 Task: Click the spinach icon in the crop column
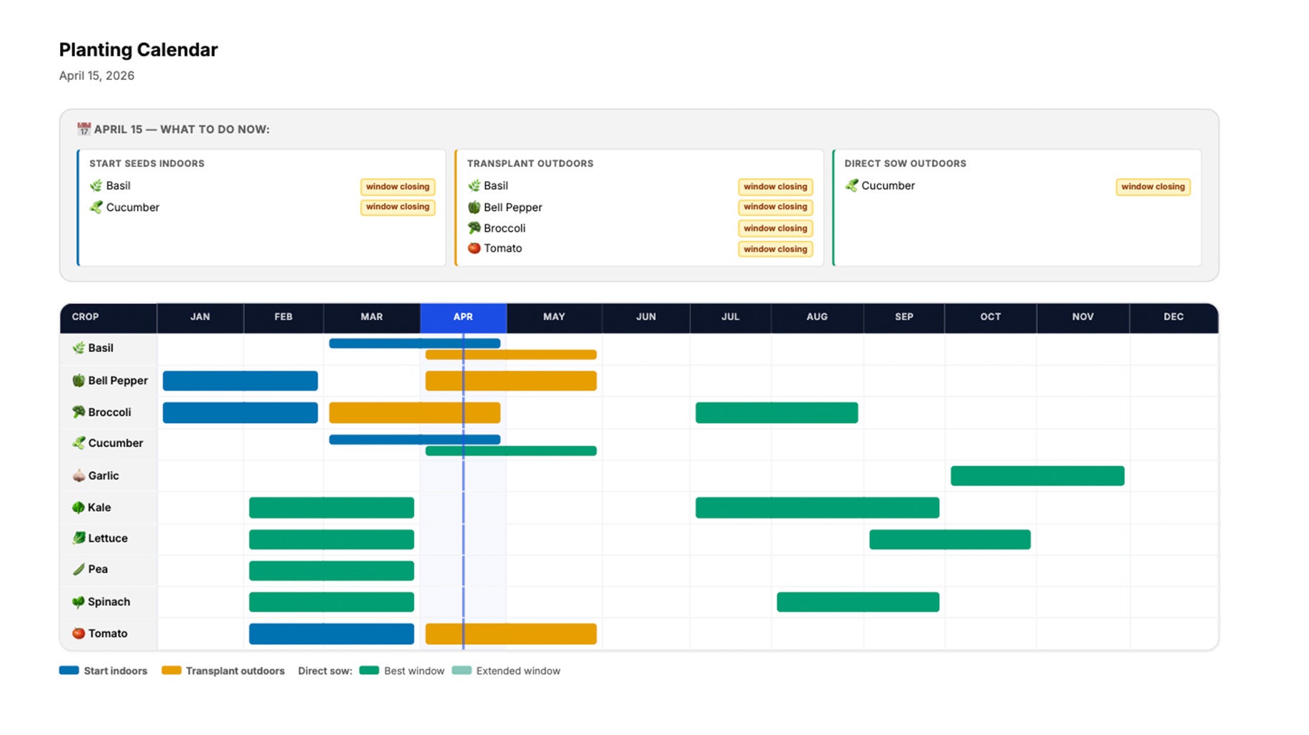tap(79, 602)
